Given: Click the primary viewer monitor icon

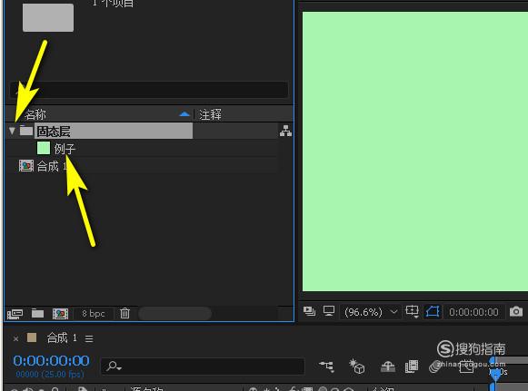Looking at the screenshot, I should [x=329, y=311].
